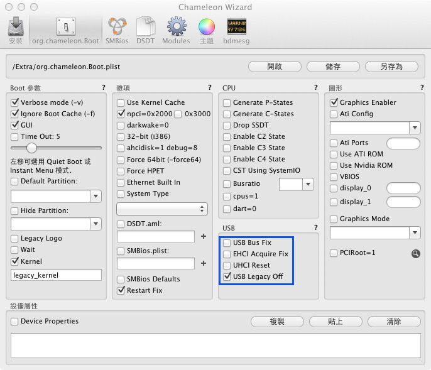The height and width of the screenshot is (370, 431).
Task: Uncheck Graphics Enabler
Action: [334, 103]
